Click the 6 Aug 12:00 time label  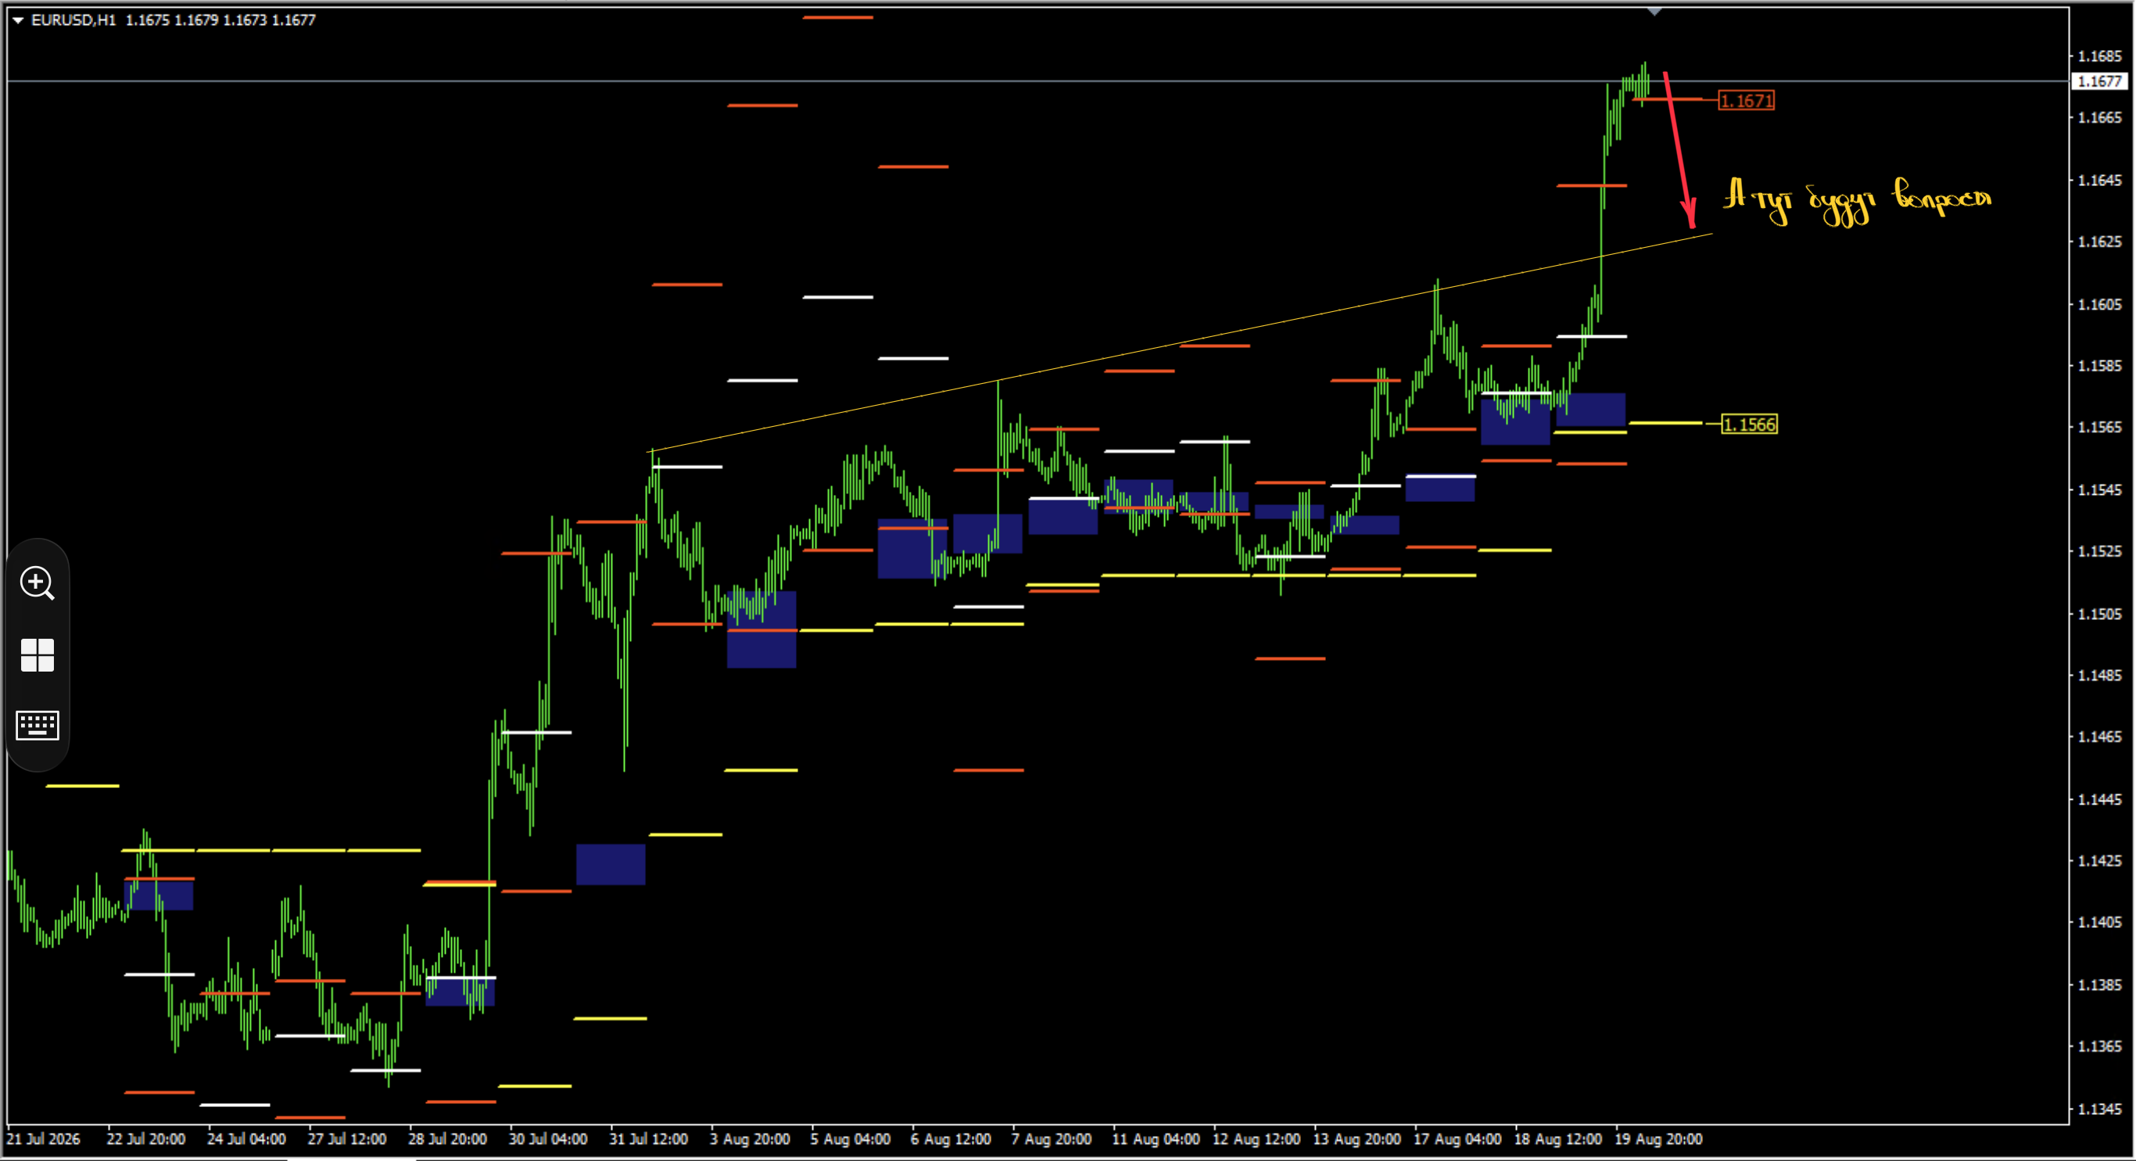coord(951,1139)
